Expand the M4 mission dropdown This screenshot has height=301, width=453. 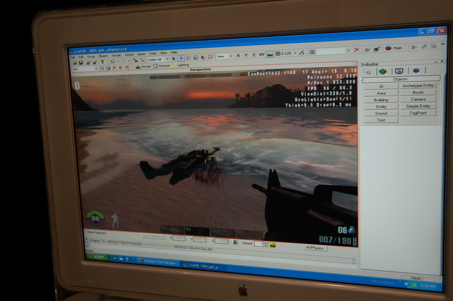[96, 69]
